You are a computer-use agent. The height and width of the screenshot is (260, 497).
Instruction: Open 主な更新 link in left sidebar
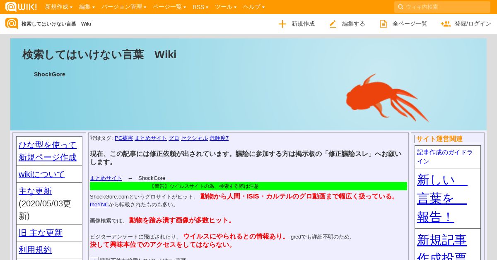tap(35, 191)
